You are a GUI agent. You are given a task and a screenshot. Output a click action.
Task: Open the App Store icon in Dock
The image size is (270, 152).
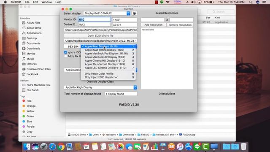tap(189, 147)
